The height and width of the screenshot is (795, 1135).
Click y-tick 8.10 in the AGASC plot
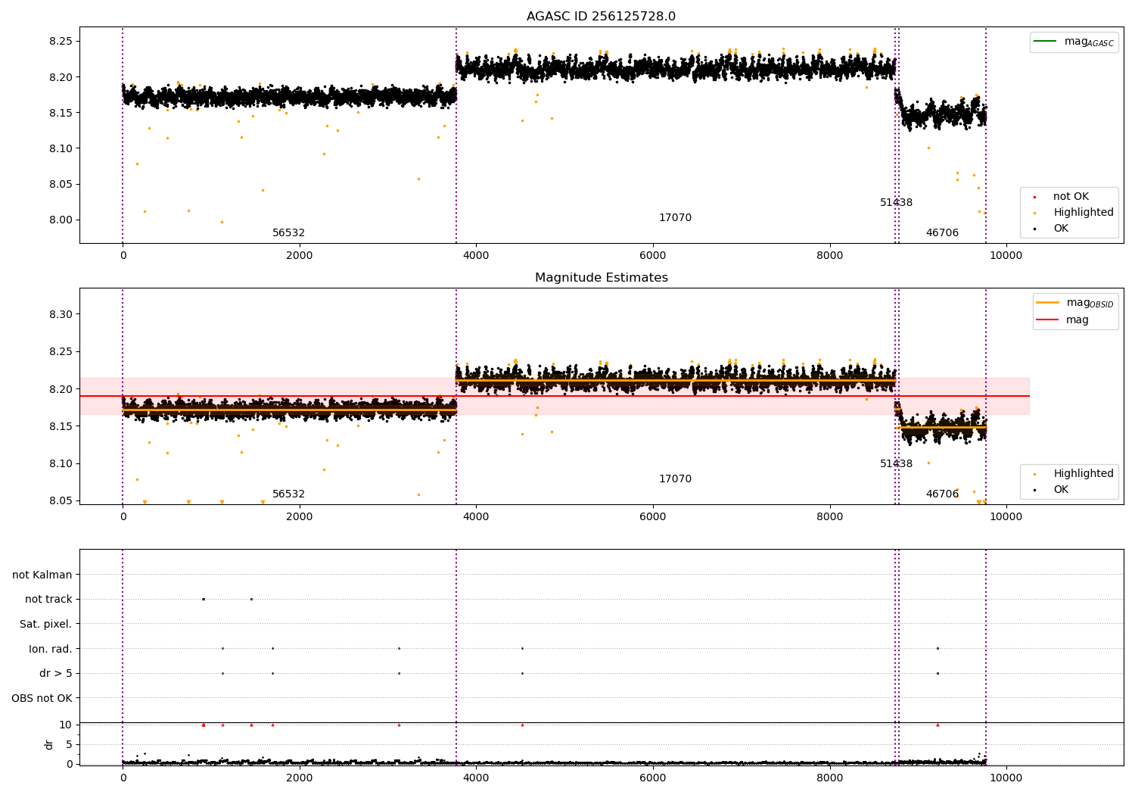pos(60,149)
